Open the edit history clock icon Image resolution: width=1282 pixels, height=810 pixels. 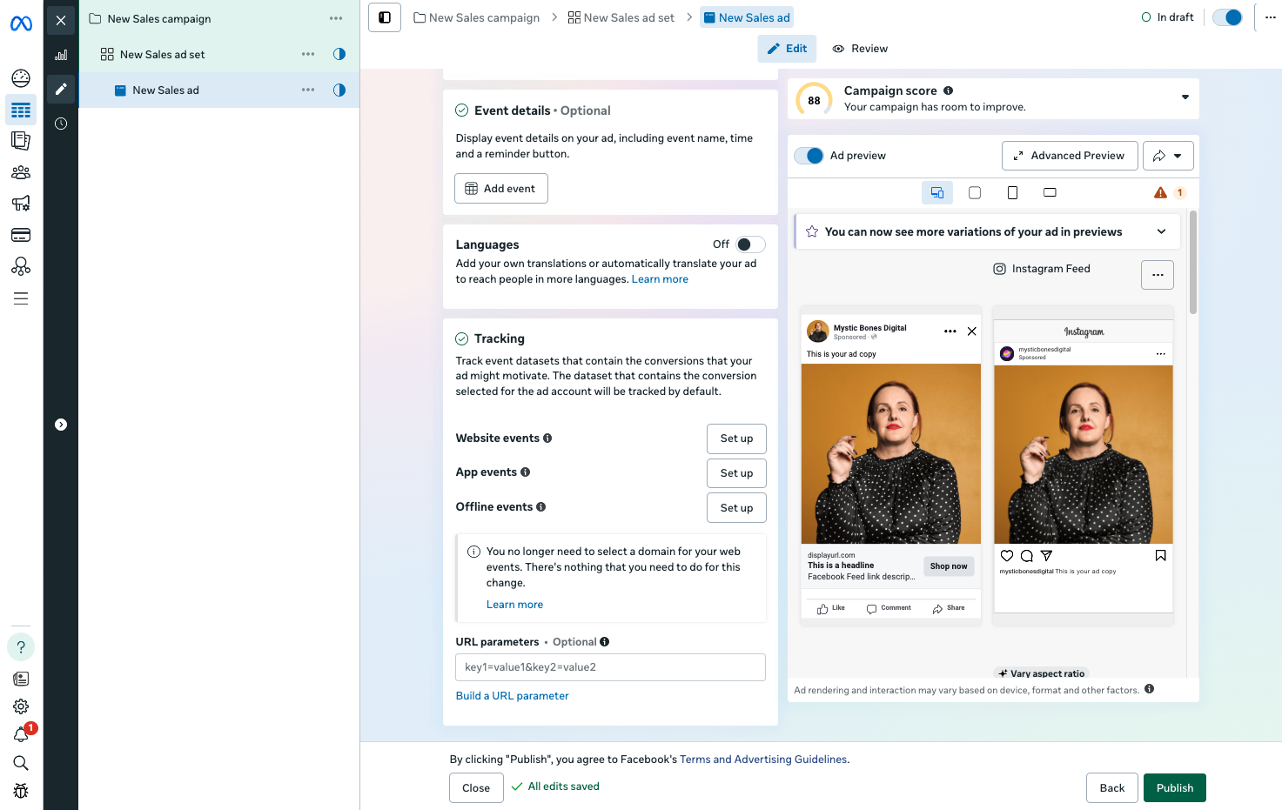60,124
